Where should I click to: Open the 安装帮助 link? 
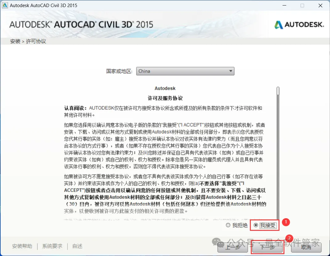point(22,246)
